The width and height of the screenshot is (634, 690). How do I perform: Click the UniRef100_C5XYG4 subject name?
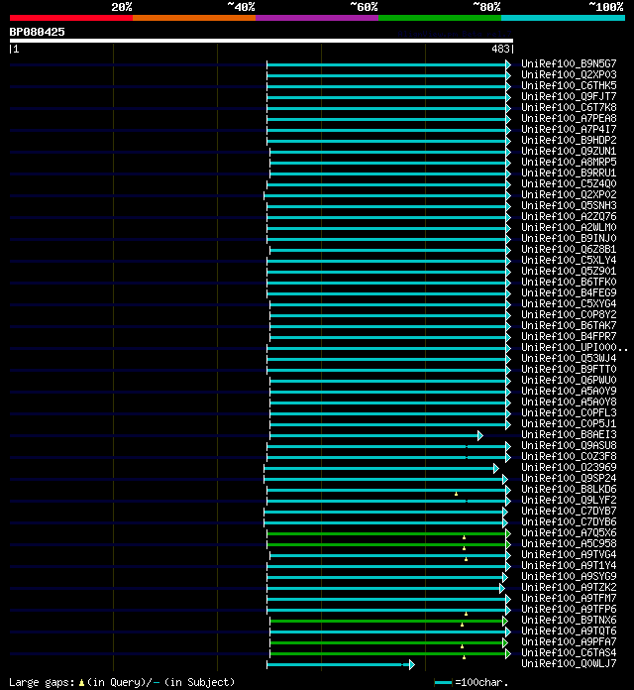tap(569, 304)
